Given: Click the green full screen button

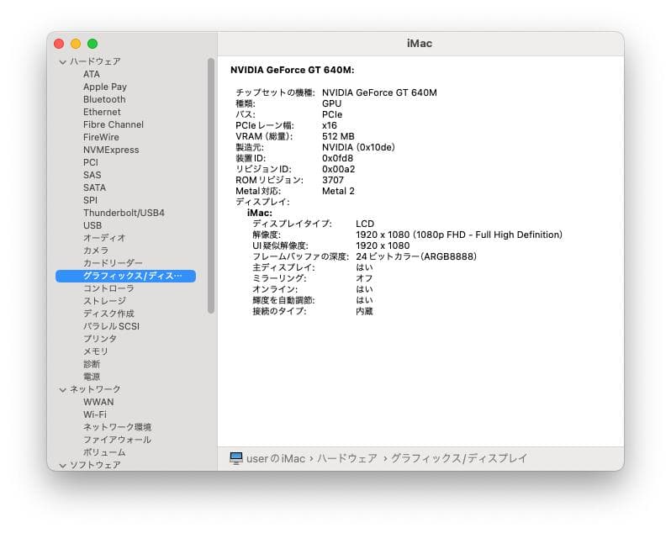Looking at the screenshot, I should [x=92, y=44].
